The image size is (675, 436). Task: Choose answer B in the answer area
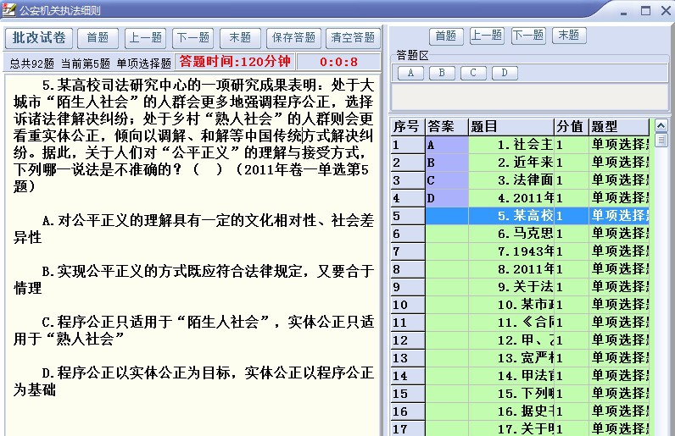point(442,73)
